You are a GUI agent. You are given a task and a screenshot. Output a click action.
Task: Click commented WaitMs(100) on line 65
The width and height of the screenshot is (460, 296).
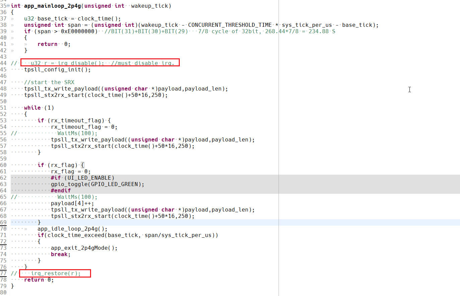[77, 197]
